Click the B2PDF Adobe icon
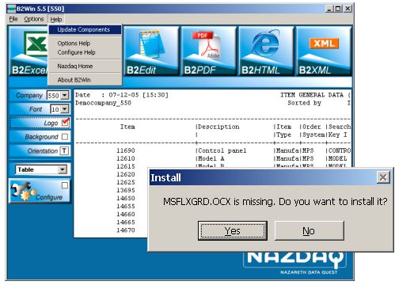Image resolution: width=395 pixels, height=285 pixels. tap(208, 51)
